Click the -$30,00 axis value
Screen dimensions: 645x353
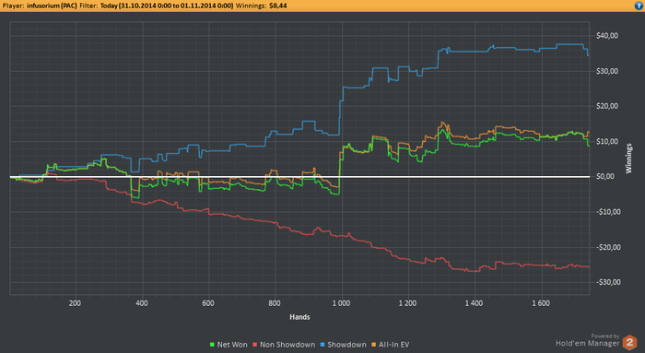[608, 282]
